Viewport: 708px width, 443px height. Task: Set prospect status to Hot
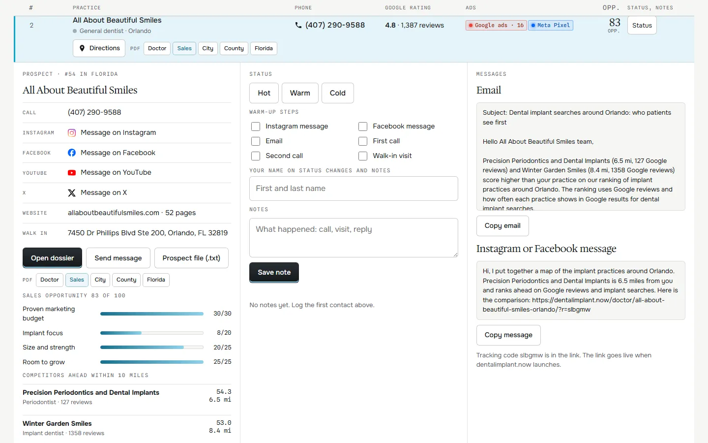[264, 93]
